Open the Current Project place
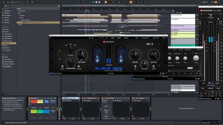 click(9, 62)
